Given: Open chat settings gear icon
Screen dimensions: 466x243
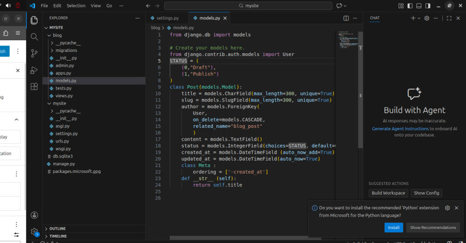Looking at the screenshot, I should tap(426, 18).
